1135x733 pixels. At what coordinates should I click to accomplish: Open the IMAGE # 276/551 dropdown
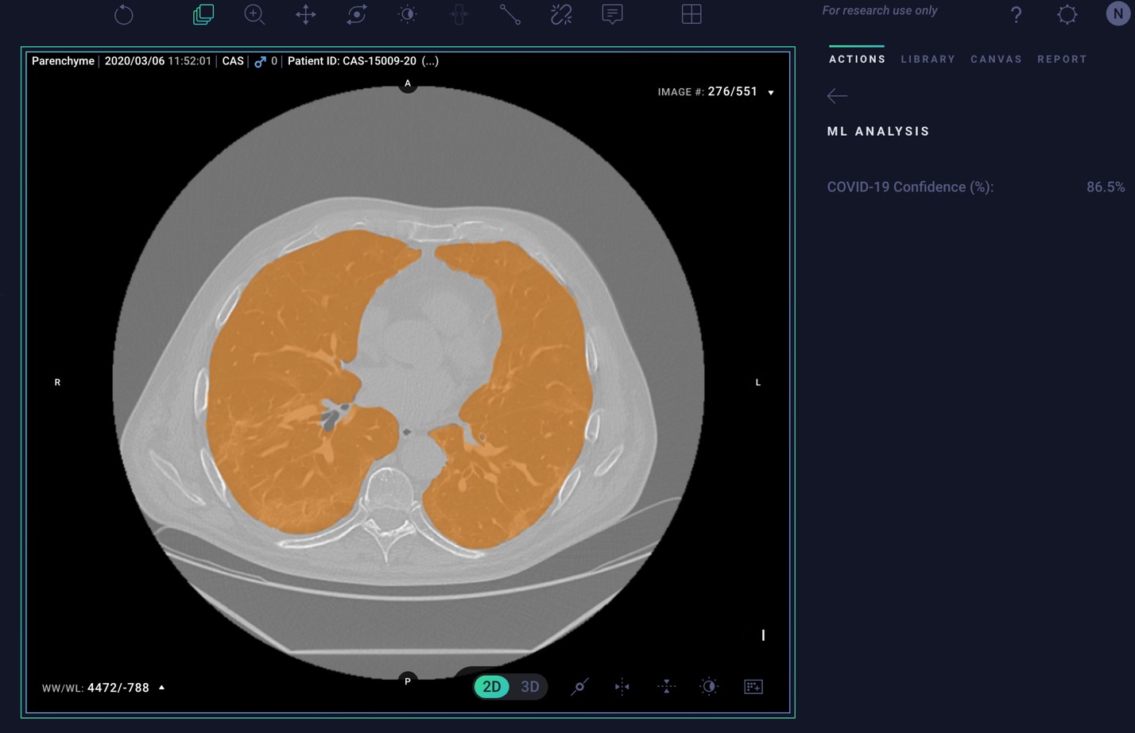click(770, 92)
